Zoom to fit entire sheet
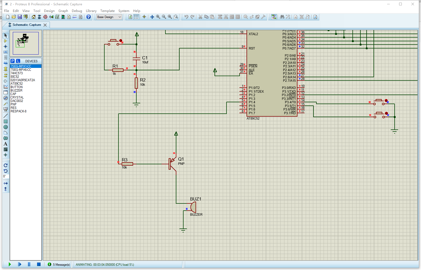 [x=170, y=17]
